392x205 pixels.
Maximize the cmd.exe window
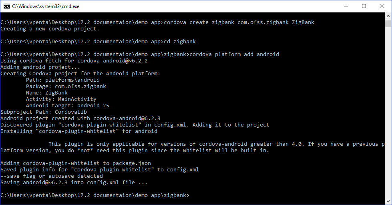(x=364, y=6)
